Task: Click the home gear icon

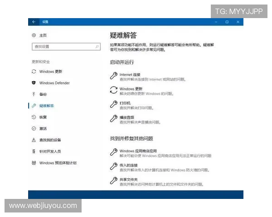Action: 34,35
